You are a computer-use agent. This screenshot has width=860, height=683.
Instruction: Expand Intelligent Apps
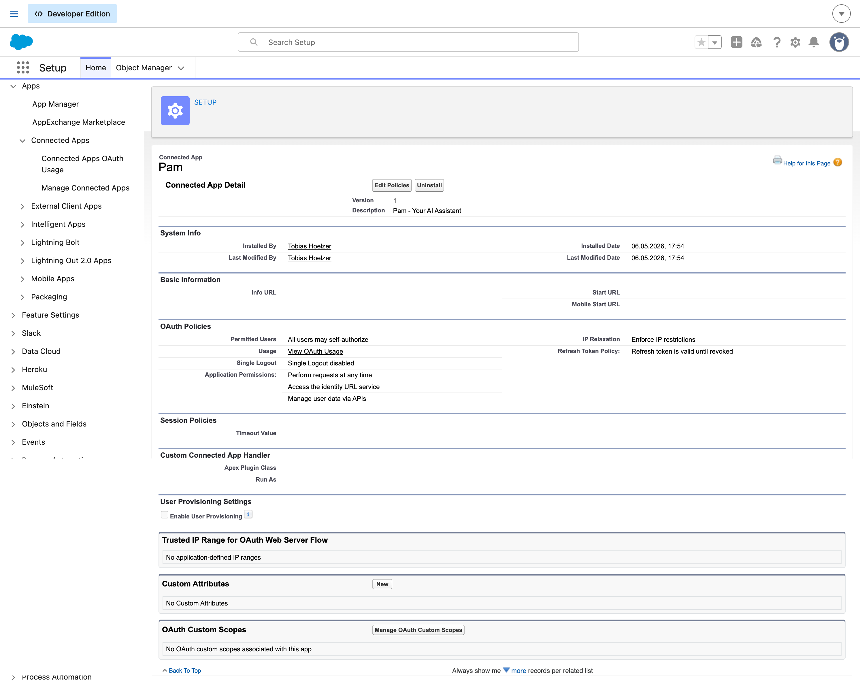(22, 224)
